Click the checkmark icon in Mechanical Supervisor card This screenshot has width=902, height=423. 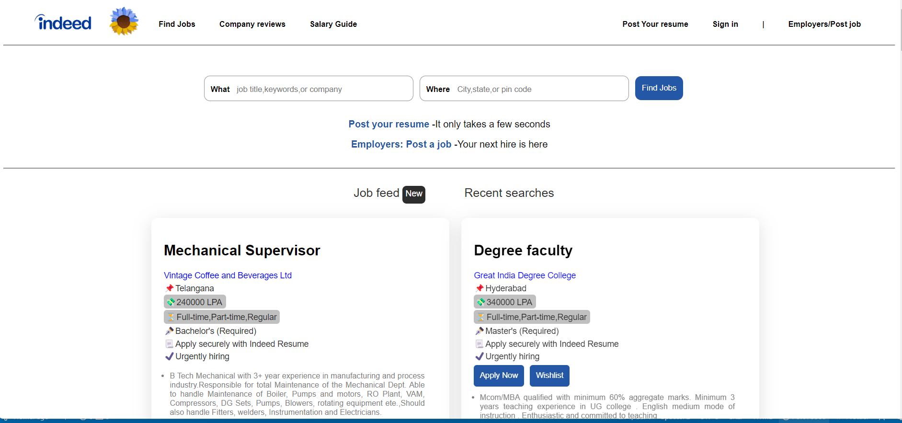pyautogui.click(x=169, y=356)
